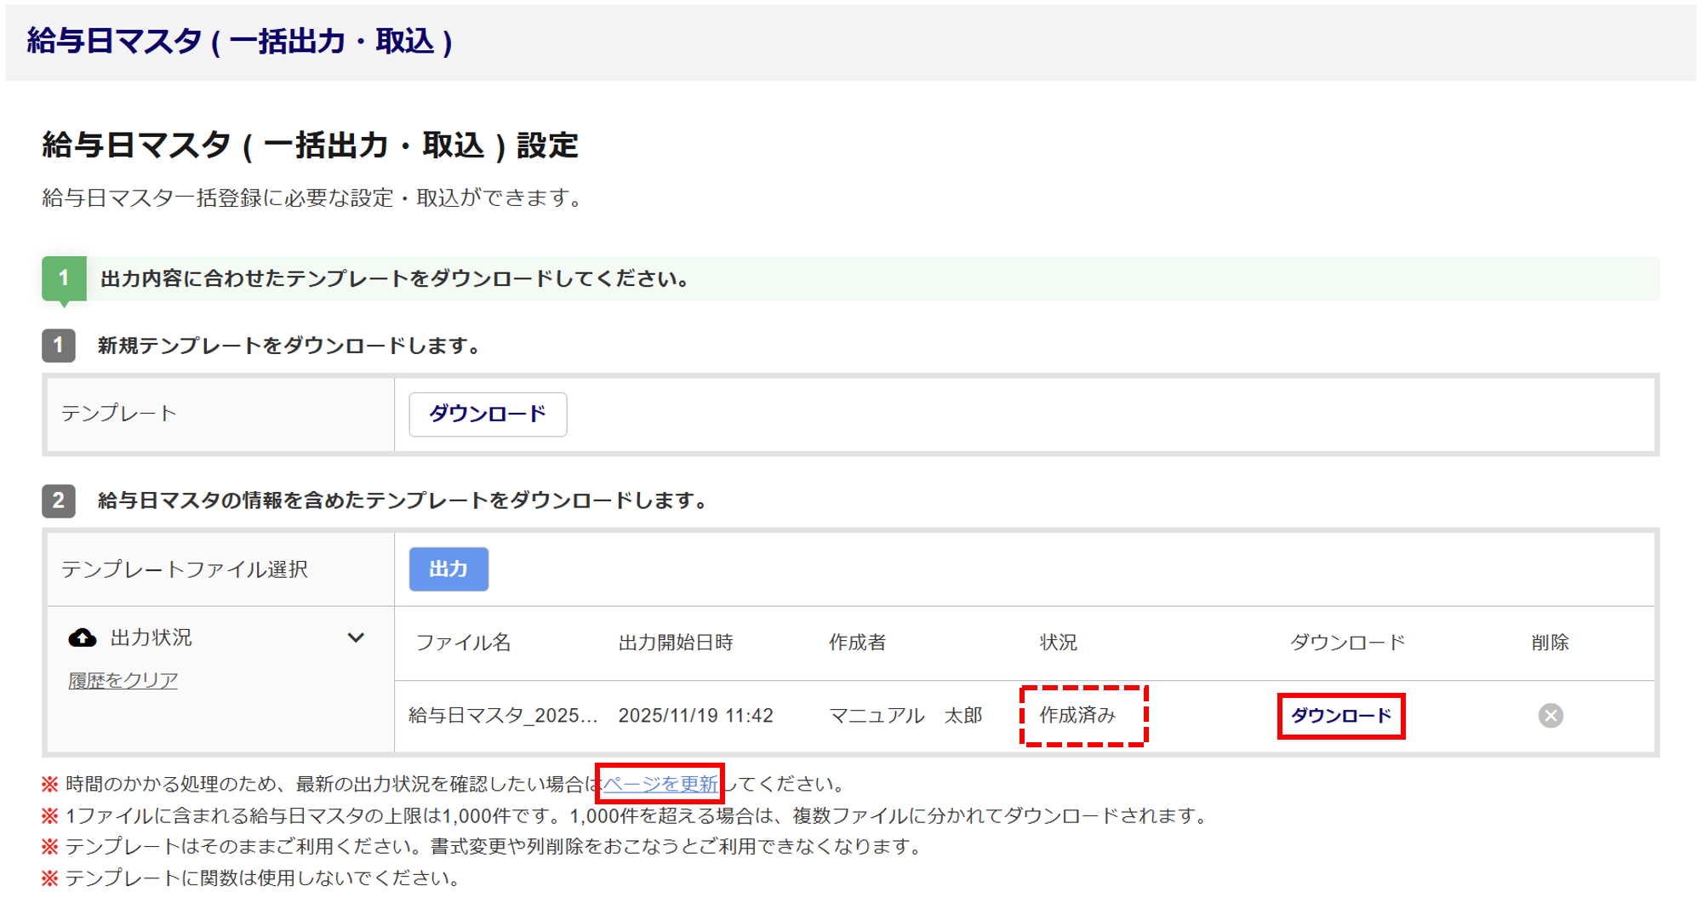
Task: Click the ページを更新 link
Action: (660, 784)
